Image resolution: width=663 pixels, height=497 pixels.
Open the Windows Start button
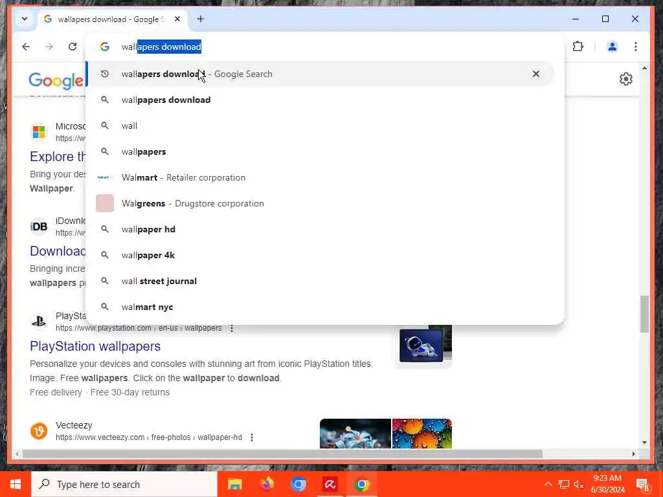pyautogui.click(x=16, y=484)
